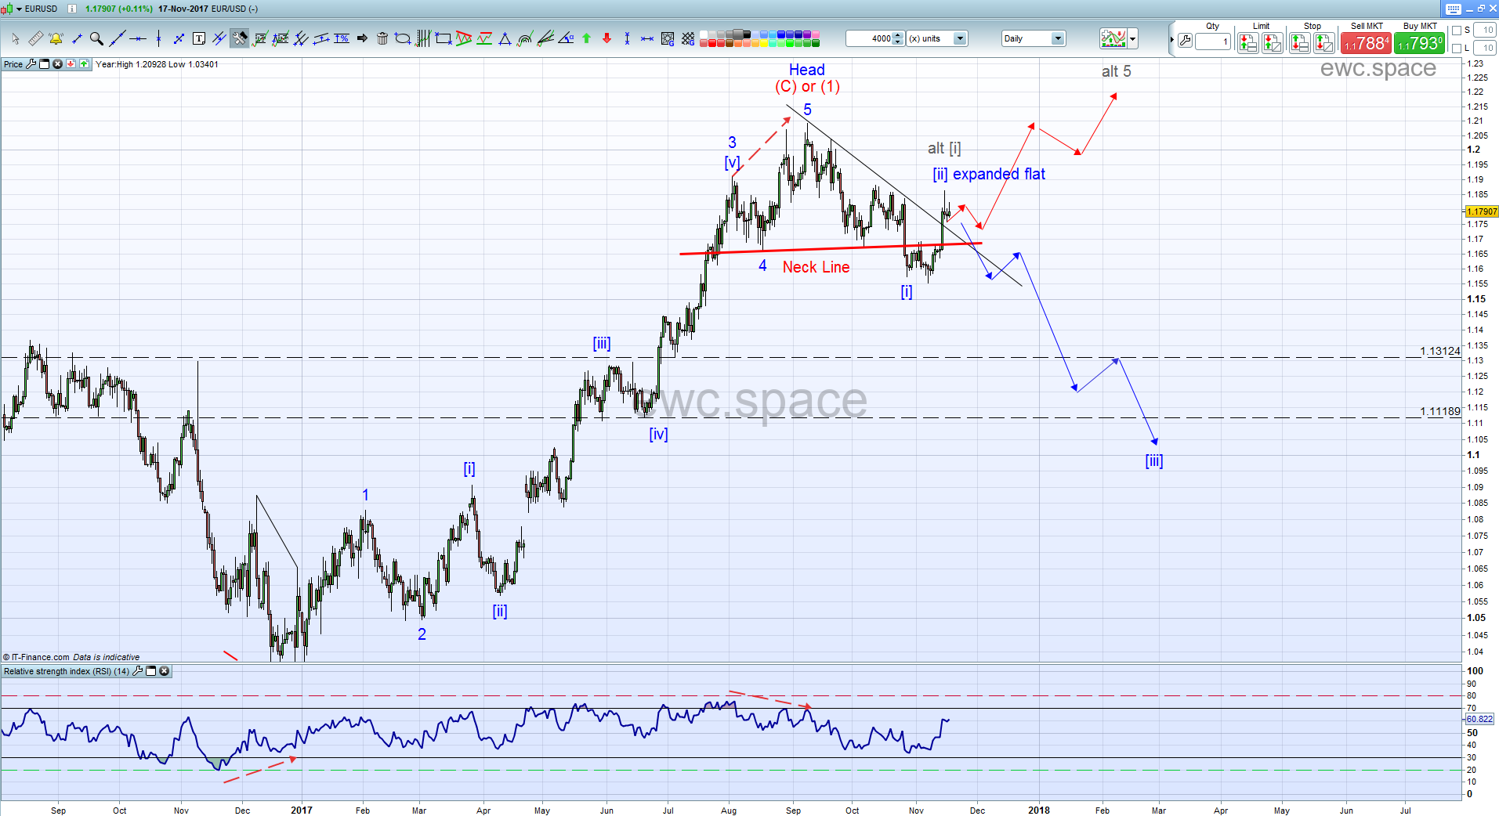Click the alert bell icon
Screen dimensions: 1499x816
(56, 38)
